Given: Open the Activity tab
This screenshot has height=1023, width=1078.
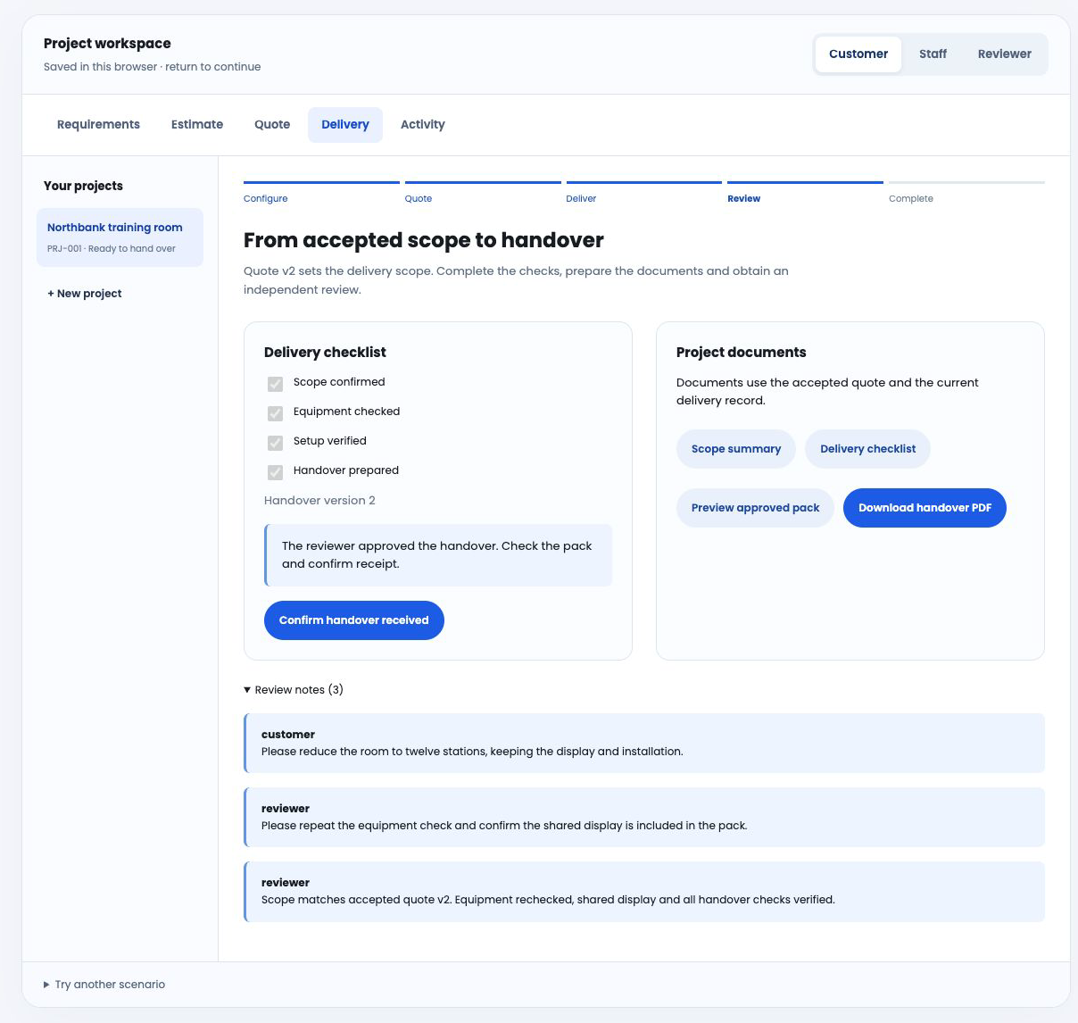Looking at the screenshot, I should pos(423,125).
